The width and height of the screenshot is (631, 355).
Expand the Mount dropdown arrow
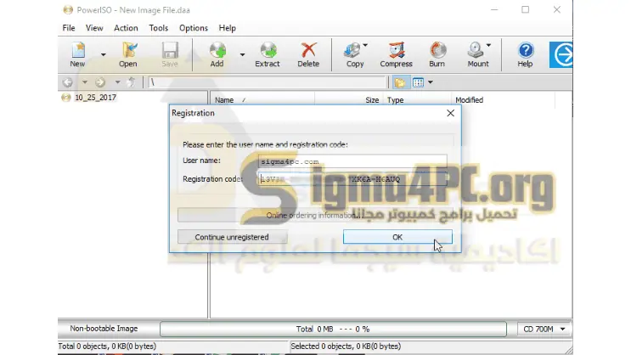point(488,45)
